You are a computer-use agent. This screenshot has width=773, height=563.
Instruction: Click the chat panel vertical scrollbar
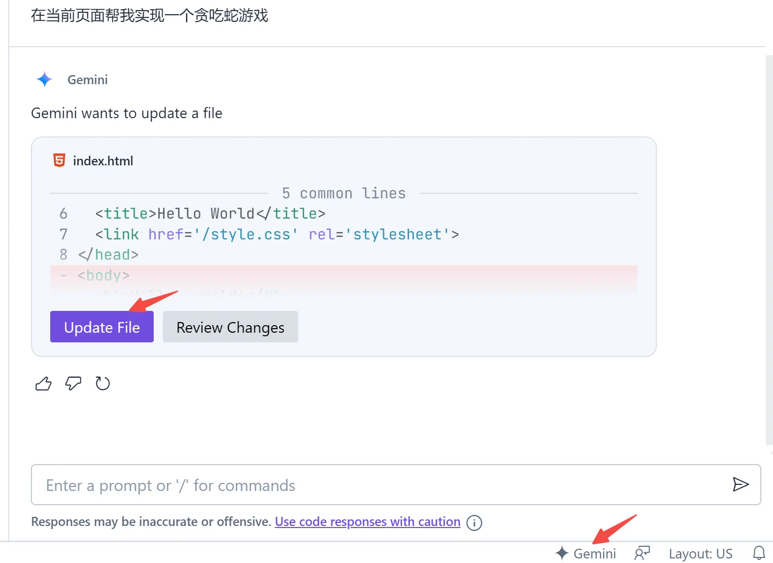click(769, 250)
